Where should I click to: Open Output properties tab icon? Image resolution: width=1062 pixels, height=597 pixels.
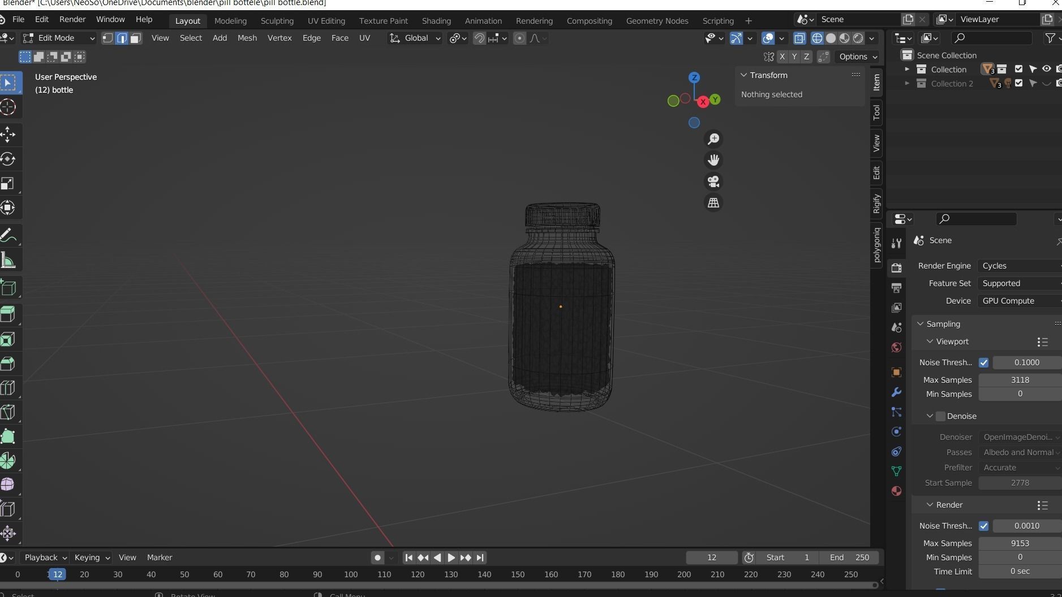coord(896,288)
